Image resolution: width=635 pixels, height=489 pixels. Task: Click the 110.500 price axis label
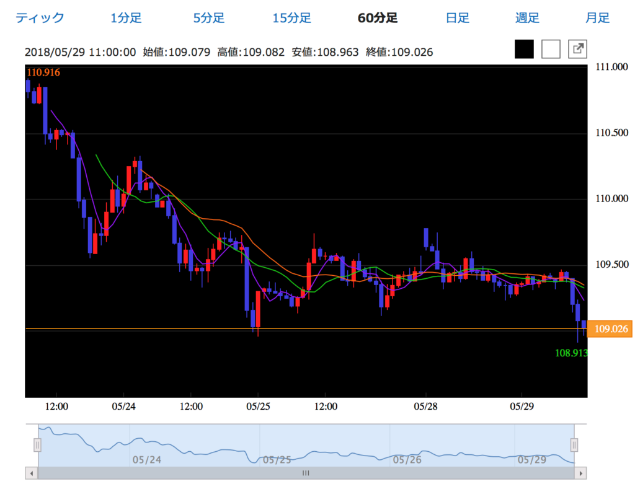(x=611, y=133)
